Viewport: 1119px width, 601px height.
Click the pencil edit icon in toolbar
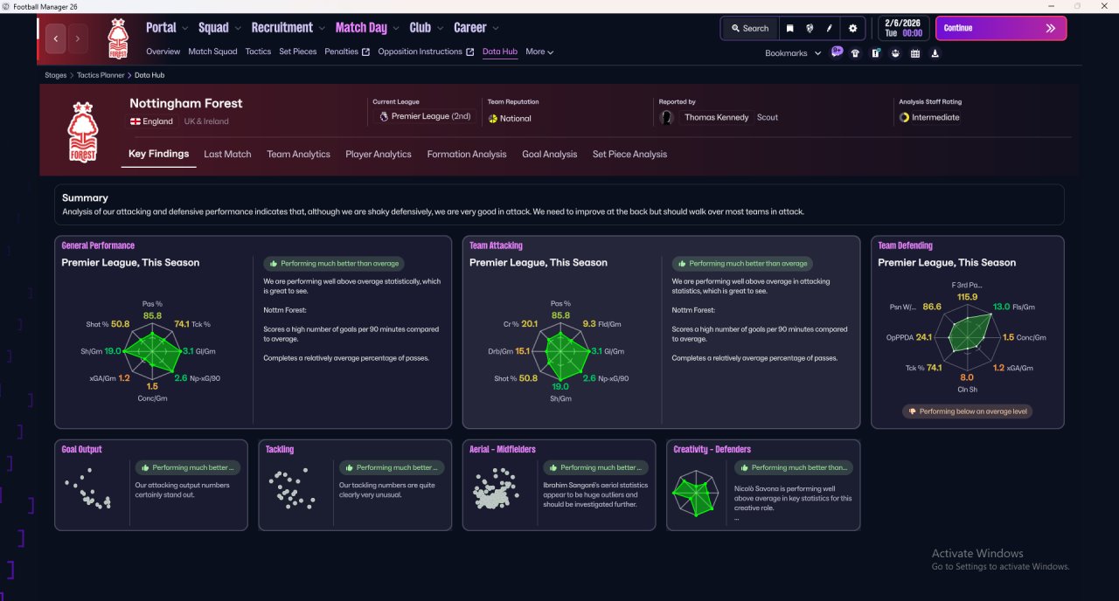click(x=830, y=28)
